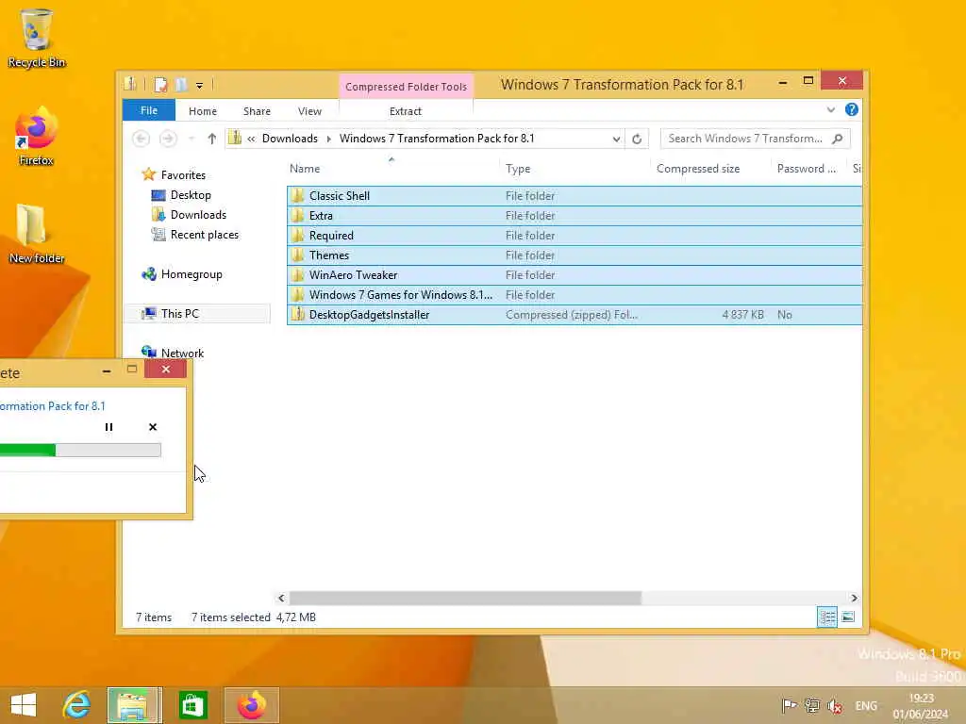Open the Windows Start button
966x724 pixels.
pos(24,705)
